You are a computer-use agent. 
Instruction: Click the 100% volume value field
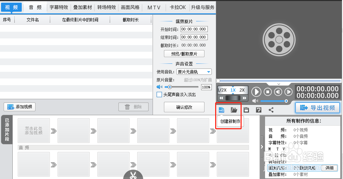point(206,87)
